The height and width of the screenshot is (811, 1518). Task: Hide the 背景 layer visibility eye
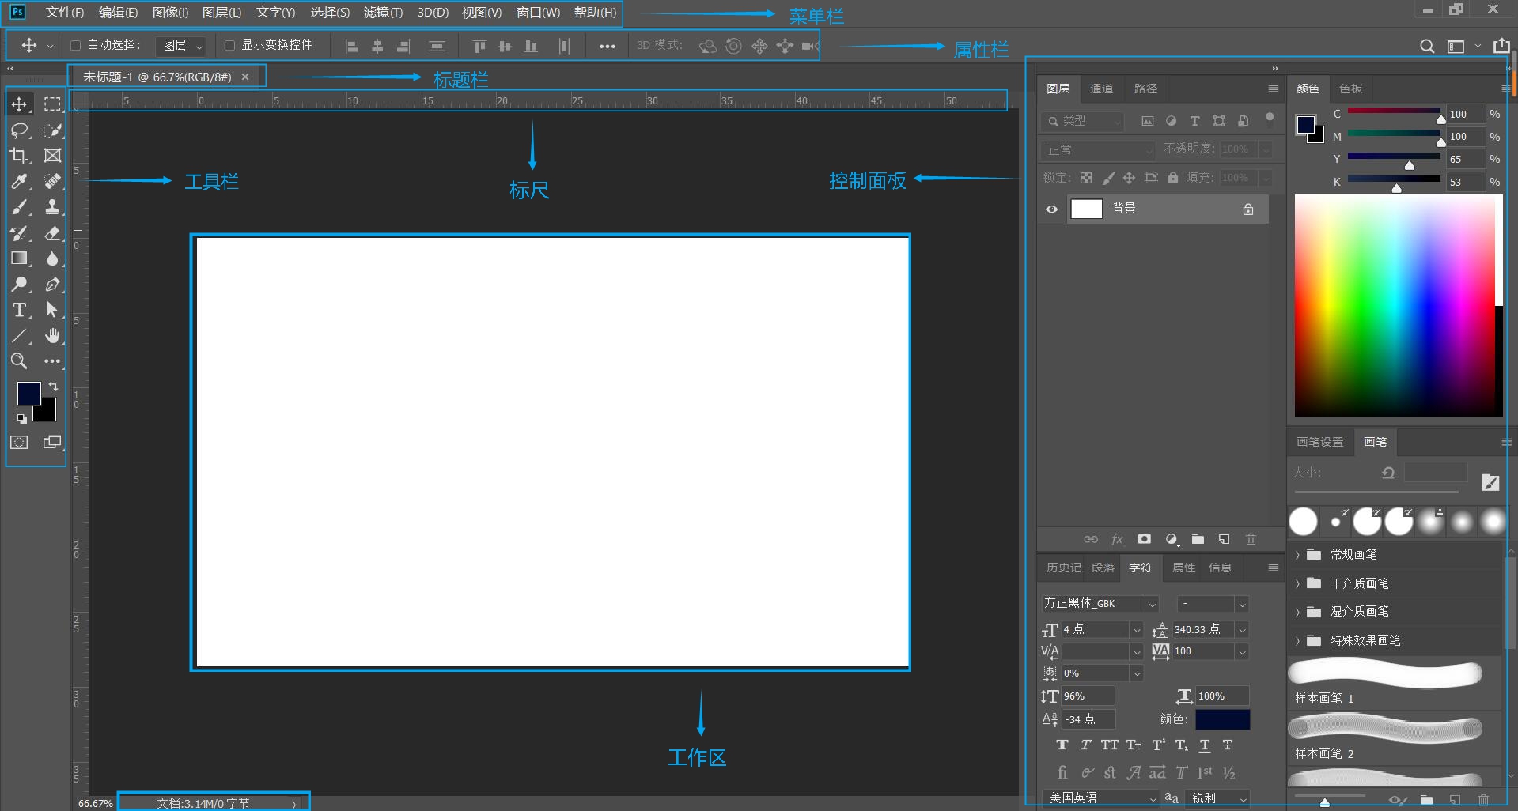[1051, 209]
